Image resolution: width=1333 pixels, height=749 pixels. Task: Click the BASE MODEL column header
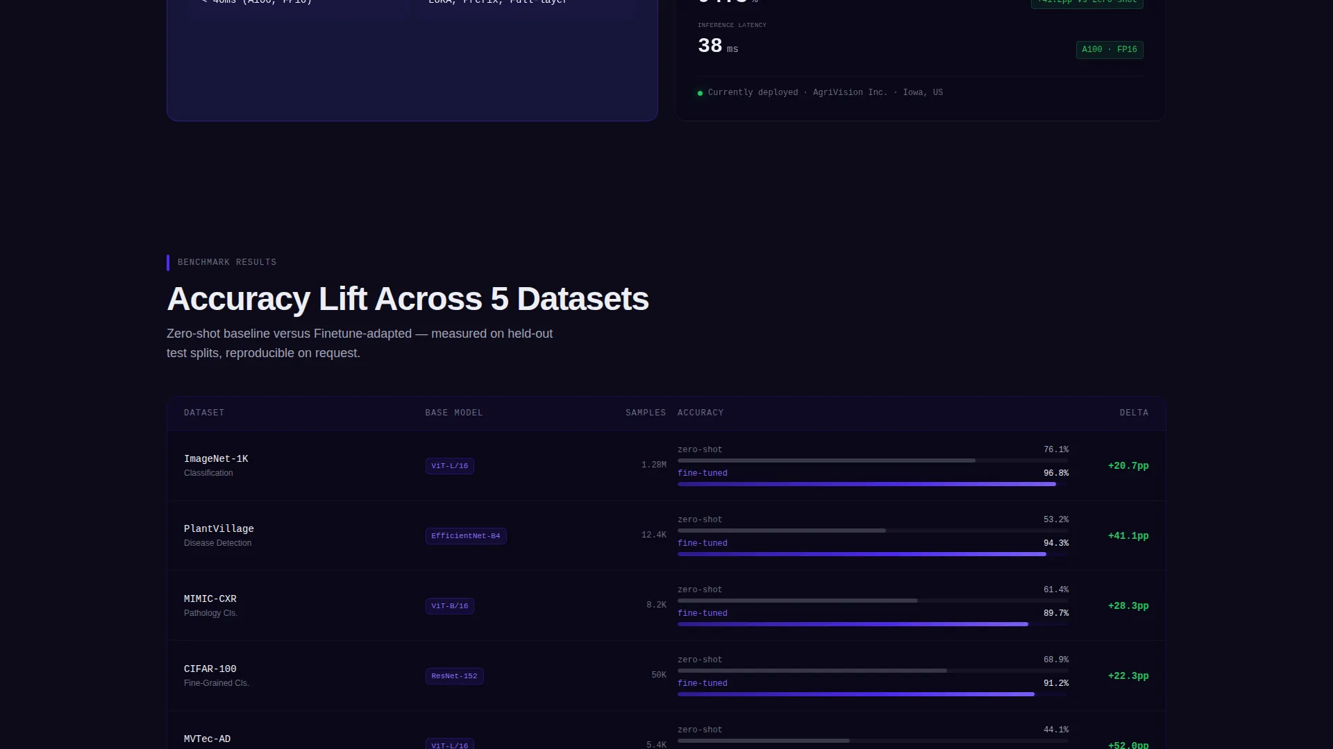[x=454, y=413]
